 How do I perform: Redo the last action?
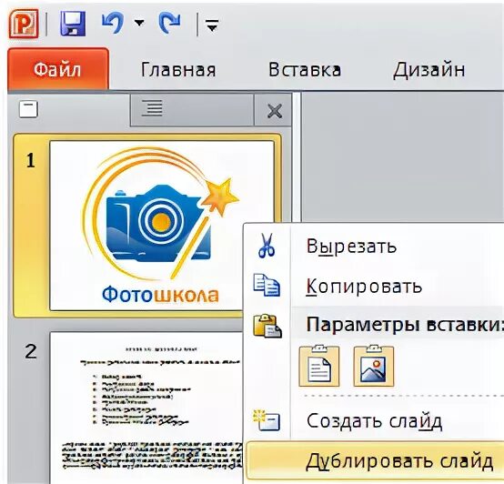tap(169, 23)
